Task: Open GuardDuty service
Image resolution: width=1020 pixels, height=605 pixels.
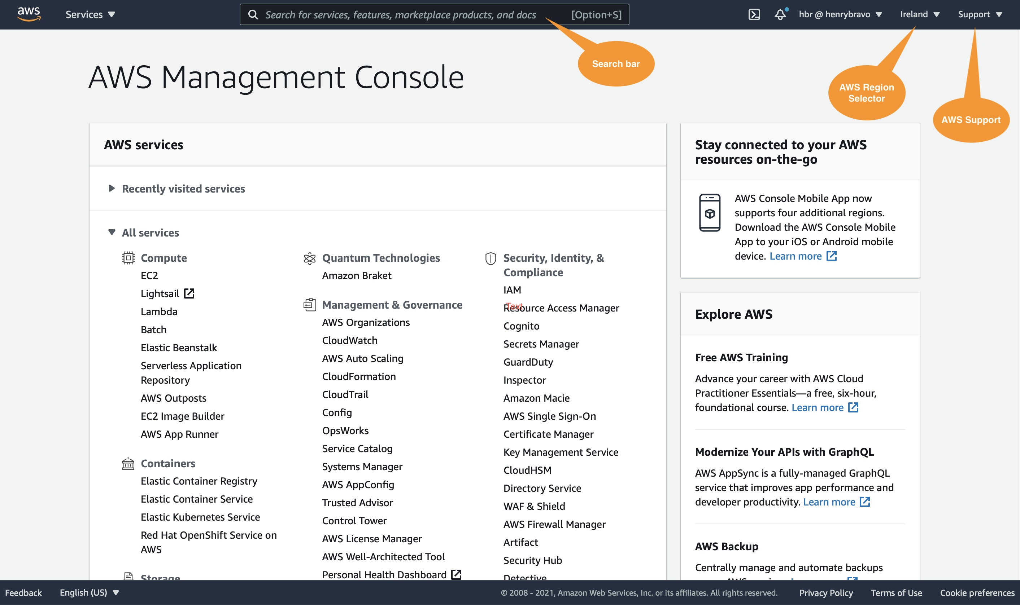Action: point(528,362)
